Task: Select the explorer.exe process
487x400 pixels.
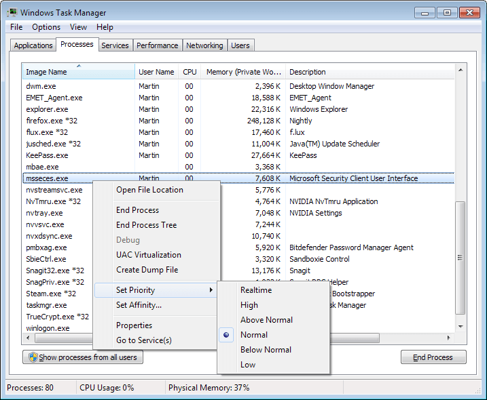Action: click(x=238, y=109)
